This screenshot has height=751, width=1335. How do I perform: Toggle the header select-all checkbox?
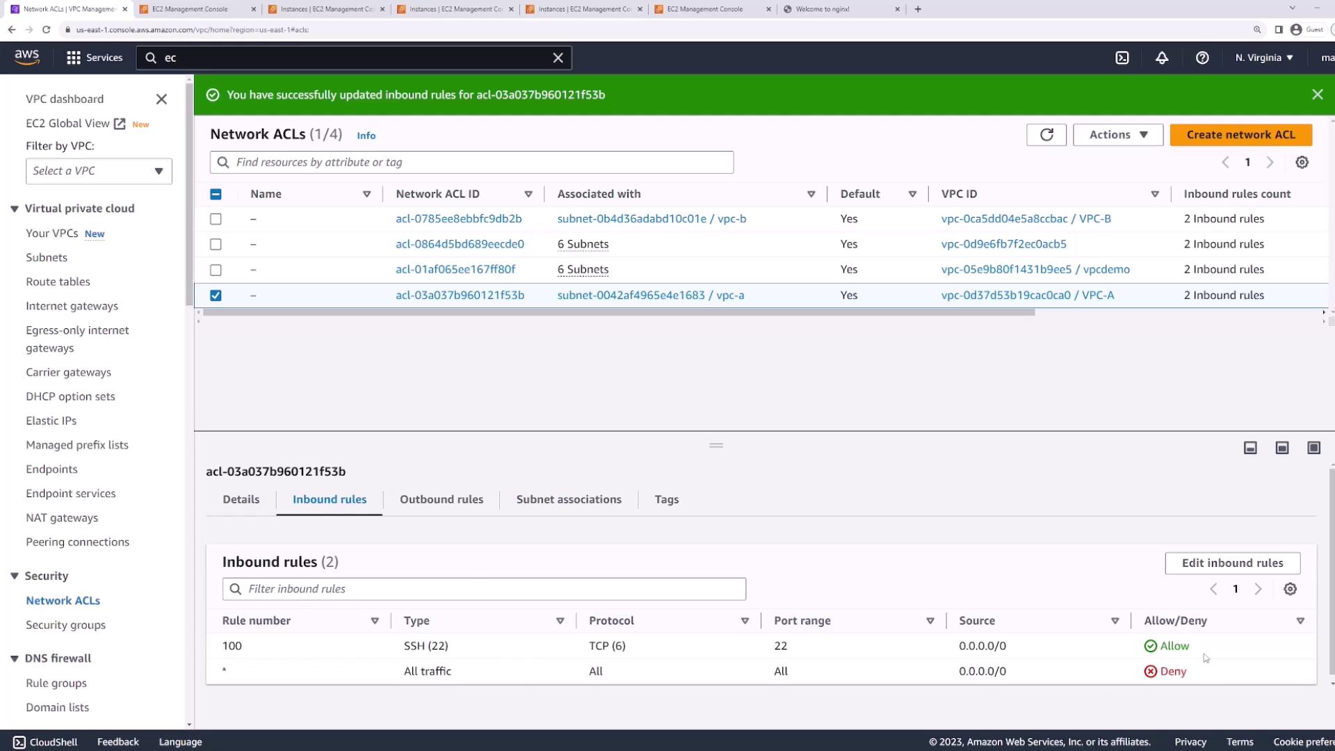pyautogui.click(x=216, y=194)
